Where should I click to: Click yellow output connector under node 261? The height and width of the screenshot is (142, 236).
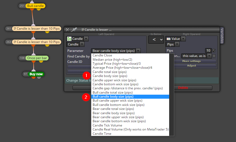click(47, 32)
